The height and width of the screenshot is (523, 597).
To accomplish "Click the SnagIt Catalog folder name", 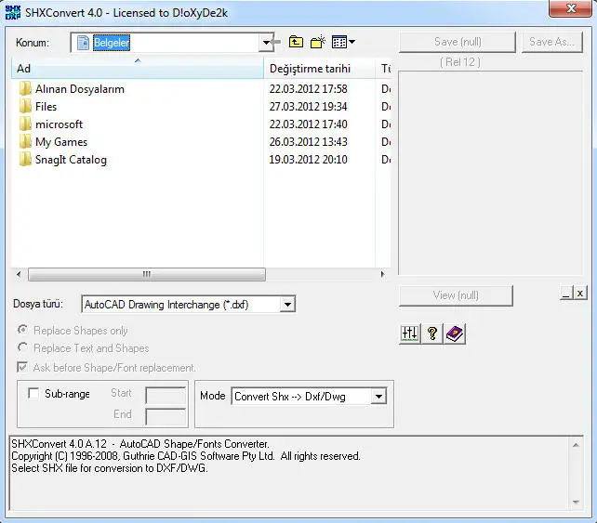I will click(71, 160).
